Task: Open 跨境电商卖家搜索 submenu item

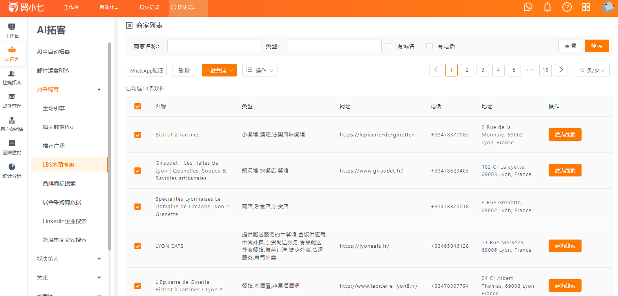Action: click(x=65, y=240)
